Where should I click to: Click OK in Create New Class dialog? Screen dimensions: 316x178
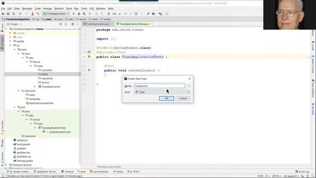166,98
